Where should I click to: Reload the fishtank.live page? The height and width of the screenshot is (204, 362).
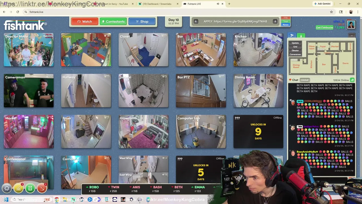18,12
